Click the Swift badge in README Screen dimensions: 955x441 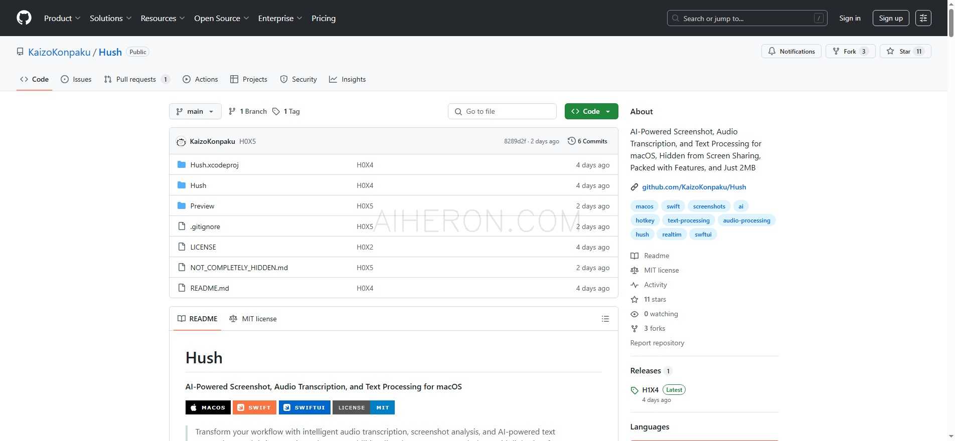click(254, 407)
